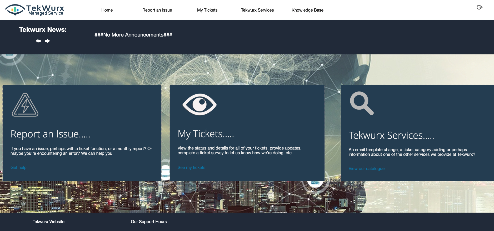The image size is (494, 231).
Task: Follow the 'Get help' link
Action: tap(18, 167)
